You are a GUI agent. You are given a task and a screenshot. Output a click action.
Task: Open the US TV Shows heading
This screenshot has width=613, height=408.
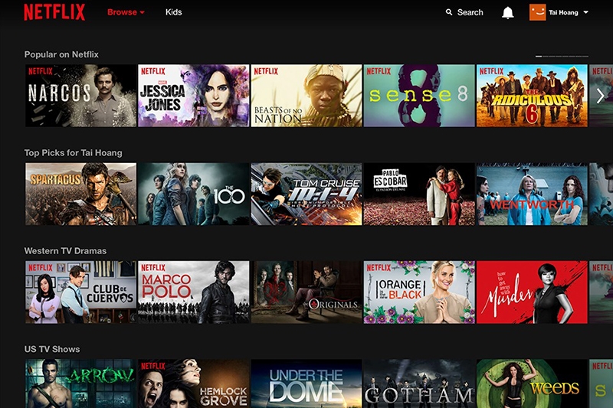click(x=52, y=349)
